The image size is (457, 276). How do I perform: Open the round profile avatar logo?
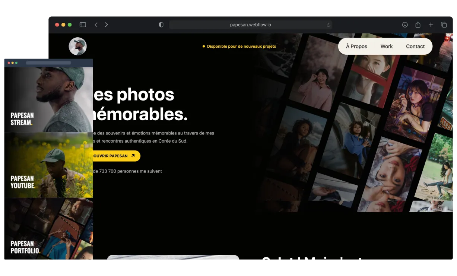[x=77, y=46]
